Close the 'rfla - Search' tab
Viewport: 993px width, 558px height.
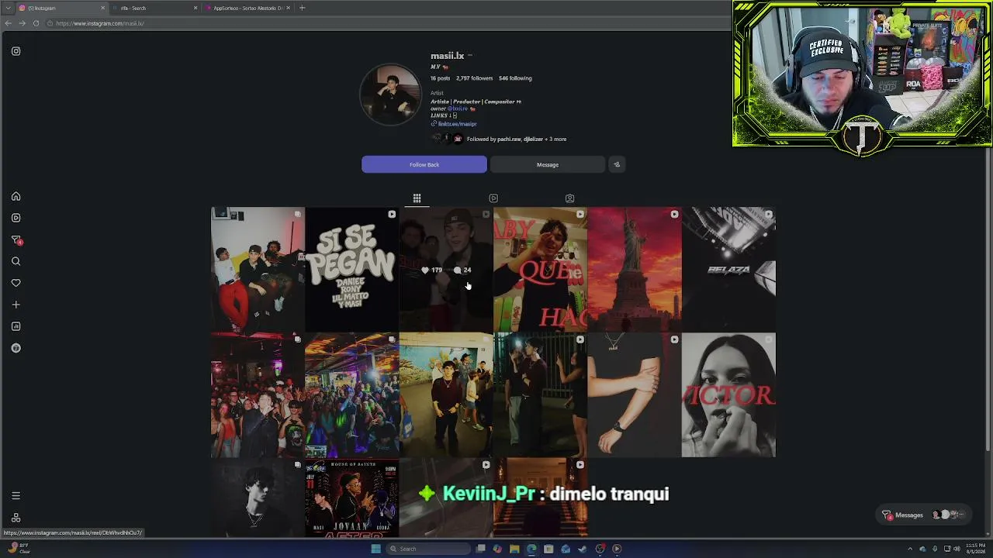click(x=195, y=8)
